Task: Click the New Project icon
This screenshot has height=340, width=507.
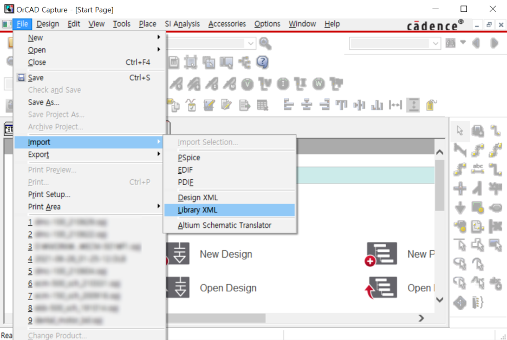Action: pos(381,254)
